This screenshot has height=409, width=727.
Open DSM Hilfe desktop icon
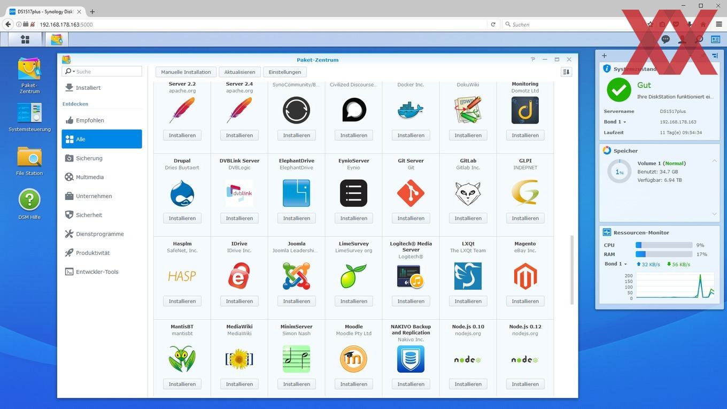[29, 200]
